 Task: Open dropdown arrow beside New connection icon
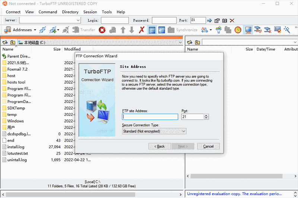(x=58, y=30)
